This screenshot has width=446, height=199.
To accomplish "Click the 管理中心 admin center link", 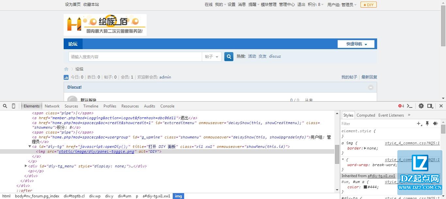I will point(287,5).
